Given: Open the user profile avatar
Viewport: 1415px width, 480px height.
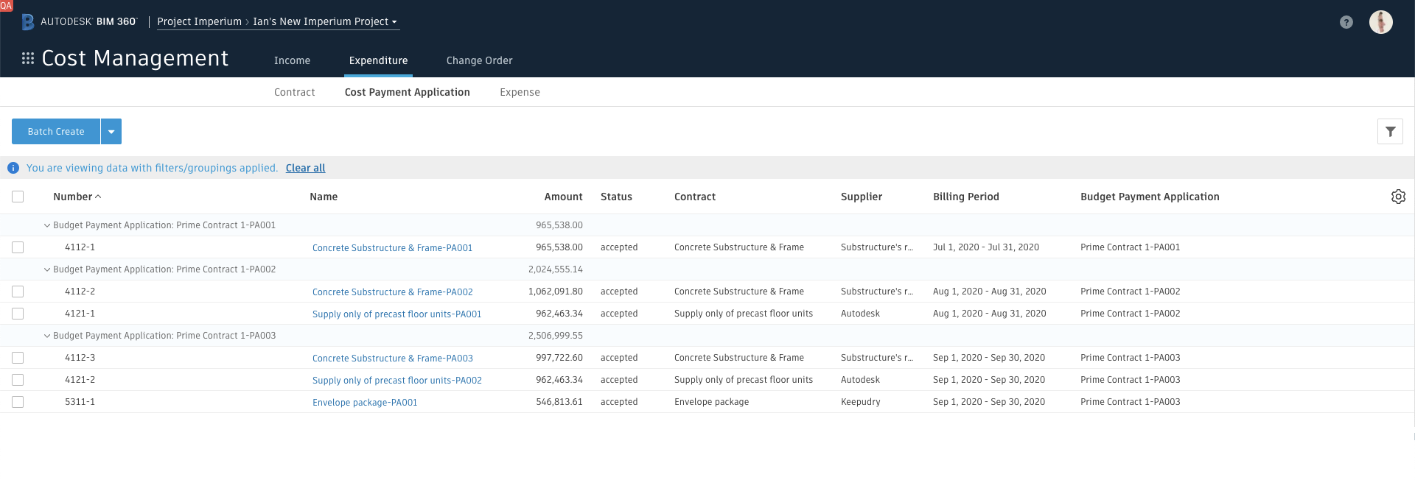Looking at the screenshot, I should click(1381, 22).
